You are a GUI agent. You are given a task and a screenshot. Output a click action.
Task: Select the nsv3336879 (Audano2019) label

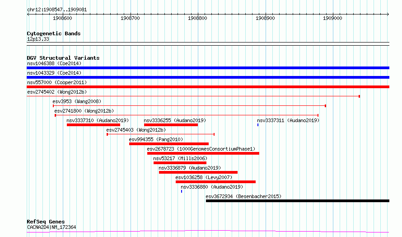coord(190,168)
